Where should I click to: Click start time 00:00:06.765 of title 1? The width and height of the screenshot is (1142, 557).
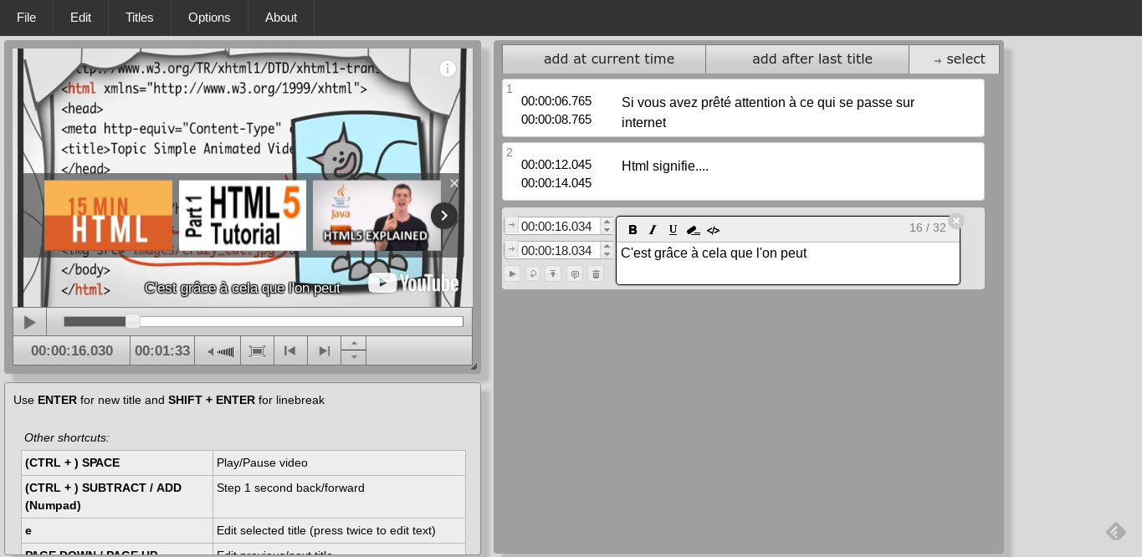click(x=556, y=101)
